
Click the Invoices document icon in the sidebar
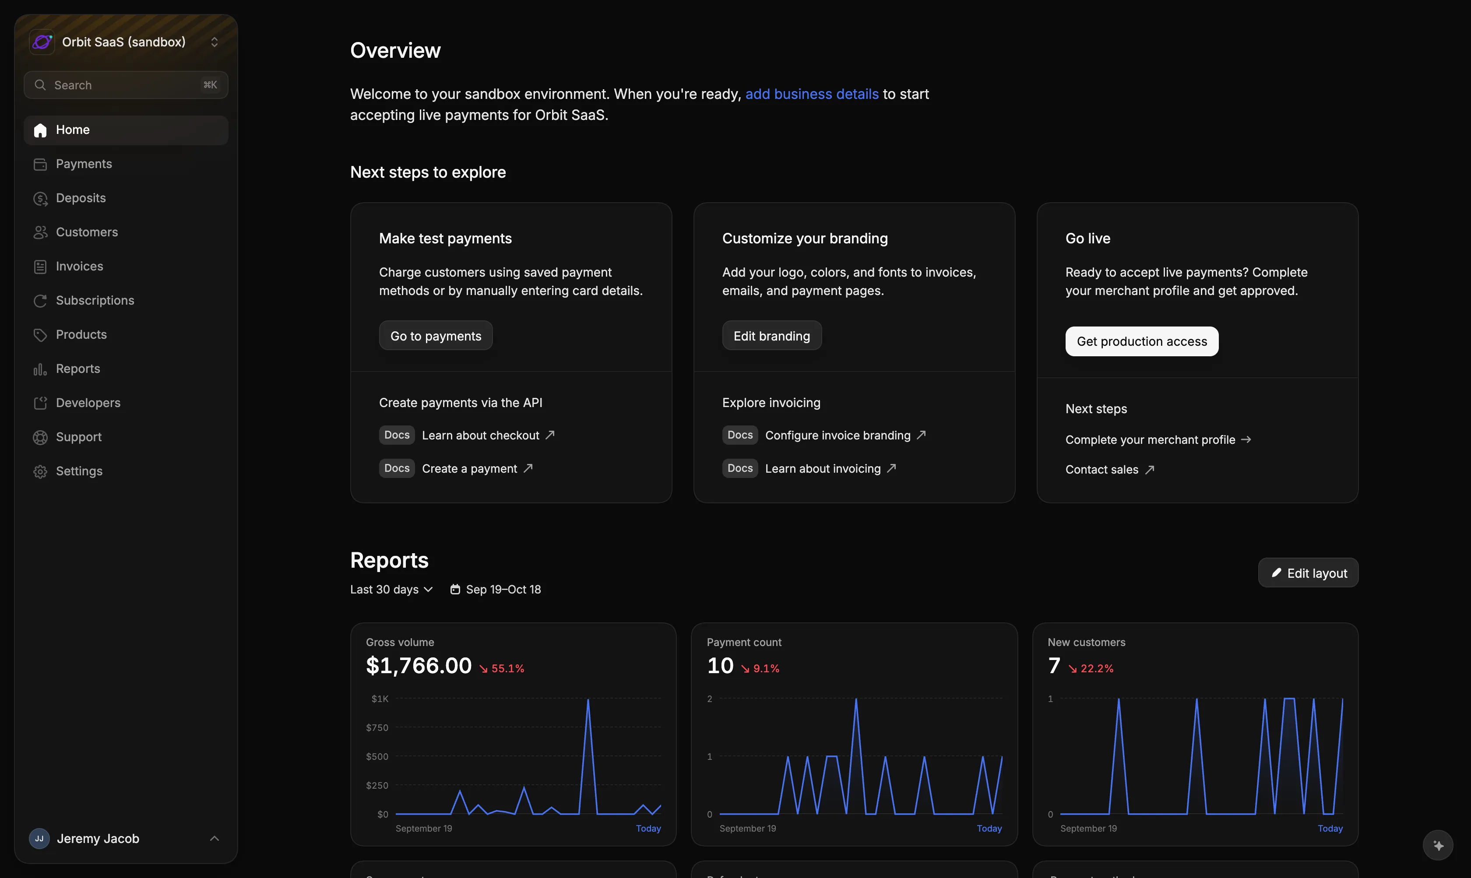pos(40,267)
